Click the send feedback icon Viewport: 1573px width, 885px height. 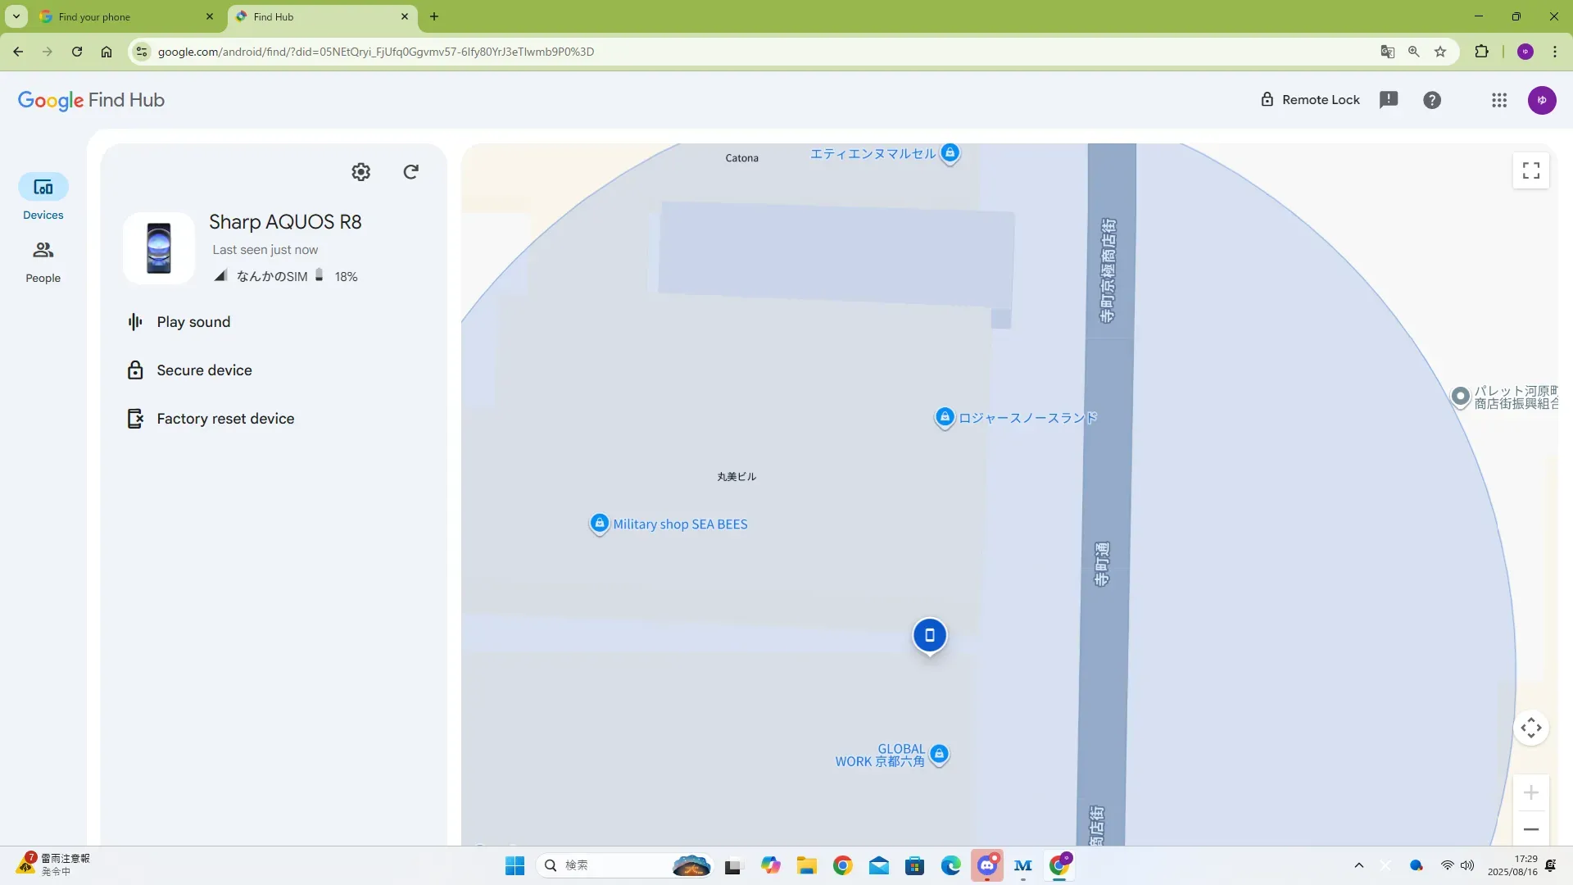1389,100
